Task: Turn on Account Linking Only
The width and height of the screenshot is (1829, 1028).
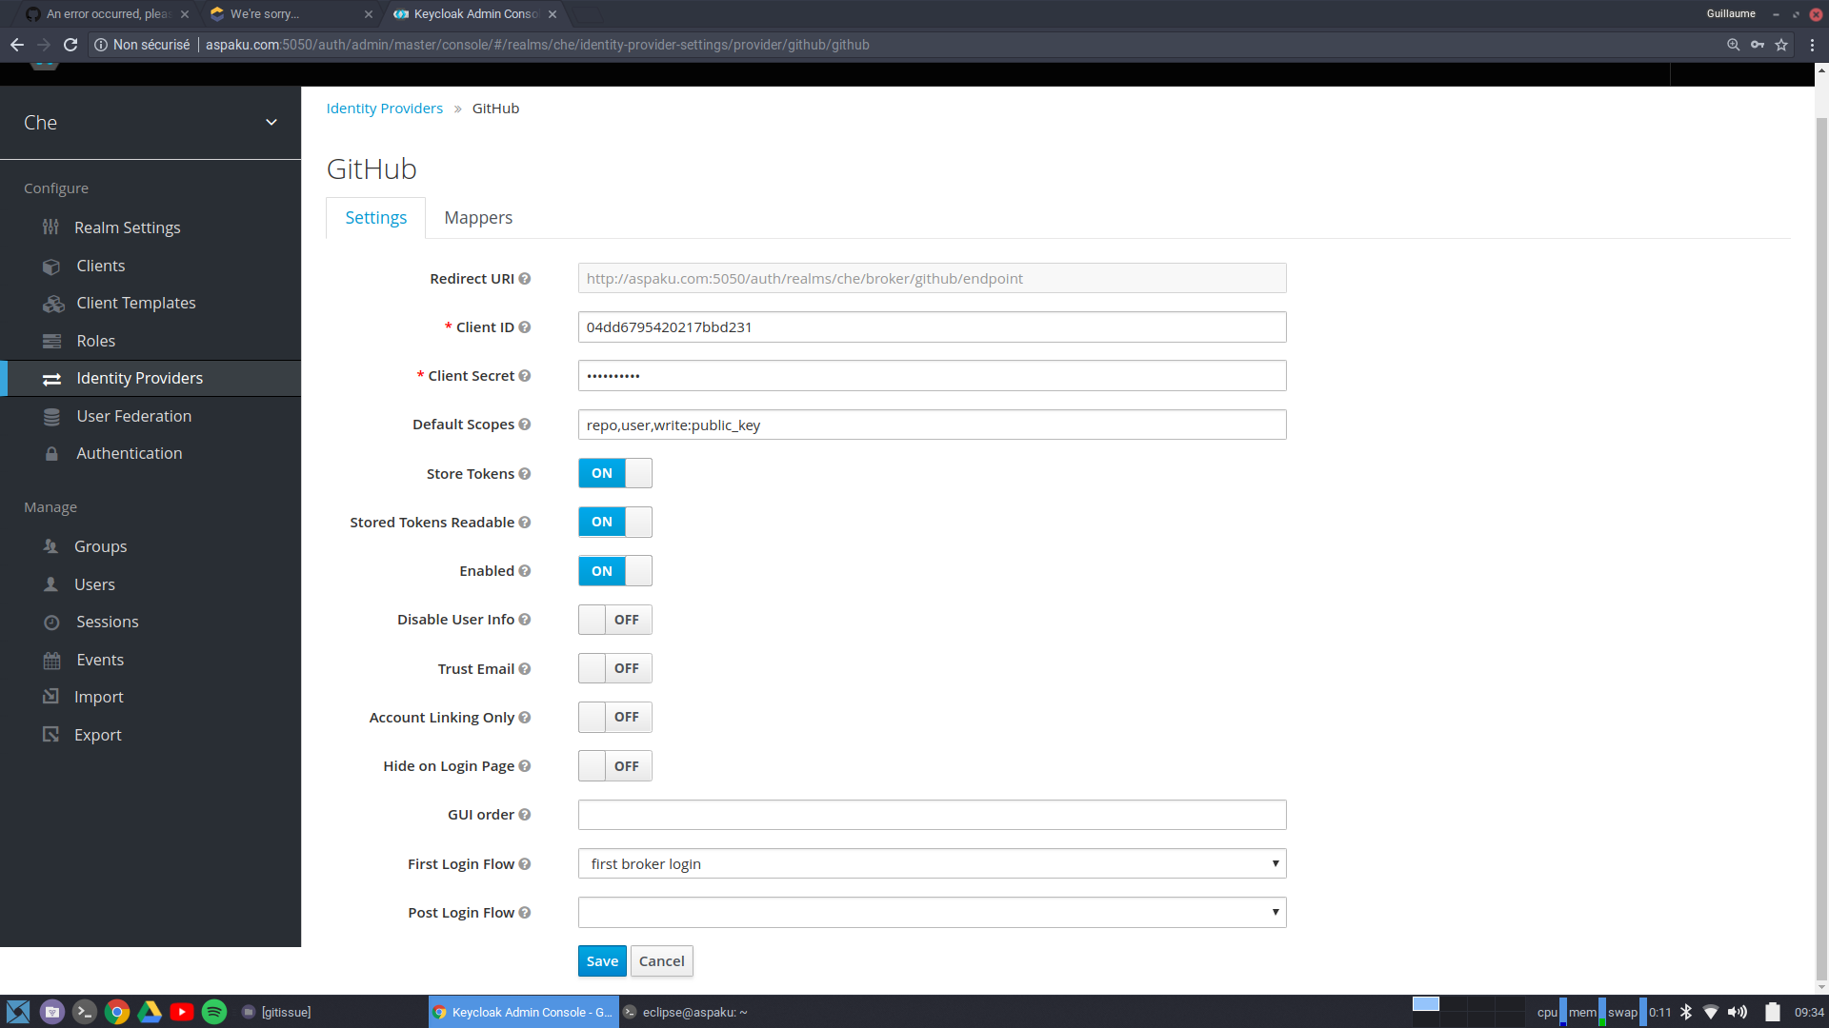Action: pos(614,717)
